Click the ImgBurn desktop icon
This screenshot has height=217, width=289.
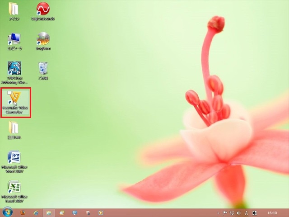[43, 40]
